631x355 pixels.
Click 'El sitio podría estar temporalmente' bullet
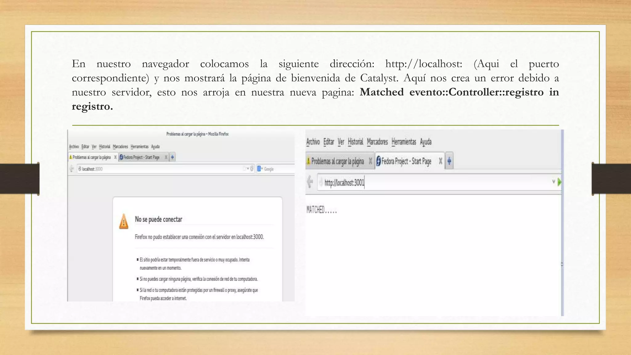[194, 263]
